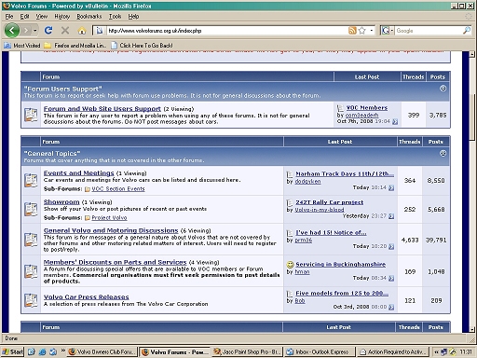Screen dimensions: 477x358
Task: Open the Servicing in Buckinghamshire thread
Action: (341, 265)
